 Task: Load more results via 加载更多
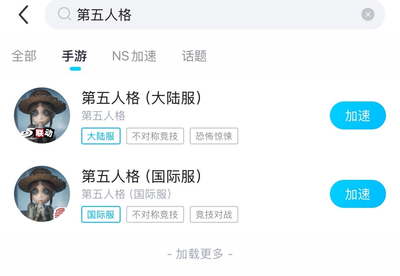200,254
